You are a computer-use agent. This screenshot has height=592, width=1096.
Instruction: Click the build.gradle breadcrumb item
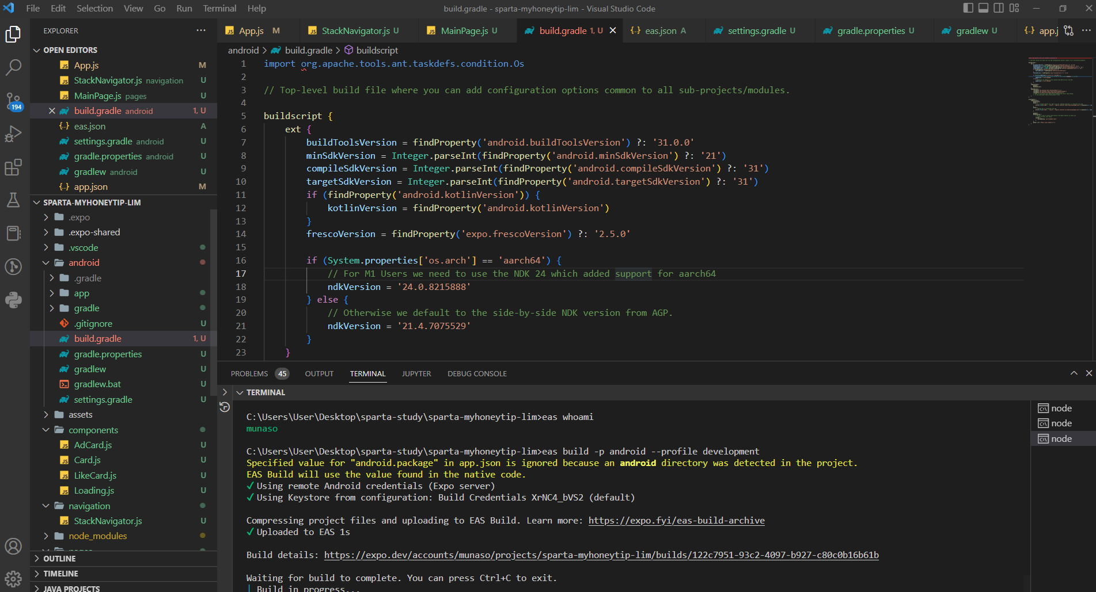click(308, 50)
